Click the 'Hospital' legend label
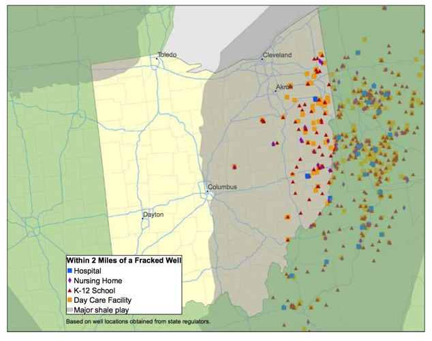The image size is (432, 341). (87, 271)
